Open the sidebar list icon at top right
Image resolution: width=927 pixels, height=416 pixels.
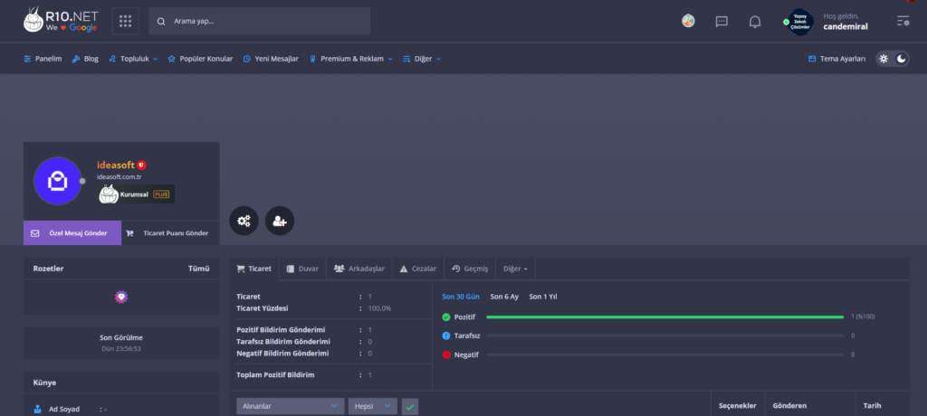click(x=903, y=21)
